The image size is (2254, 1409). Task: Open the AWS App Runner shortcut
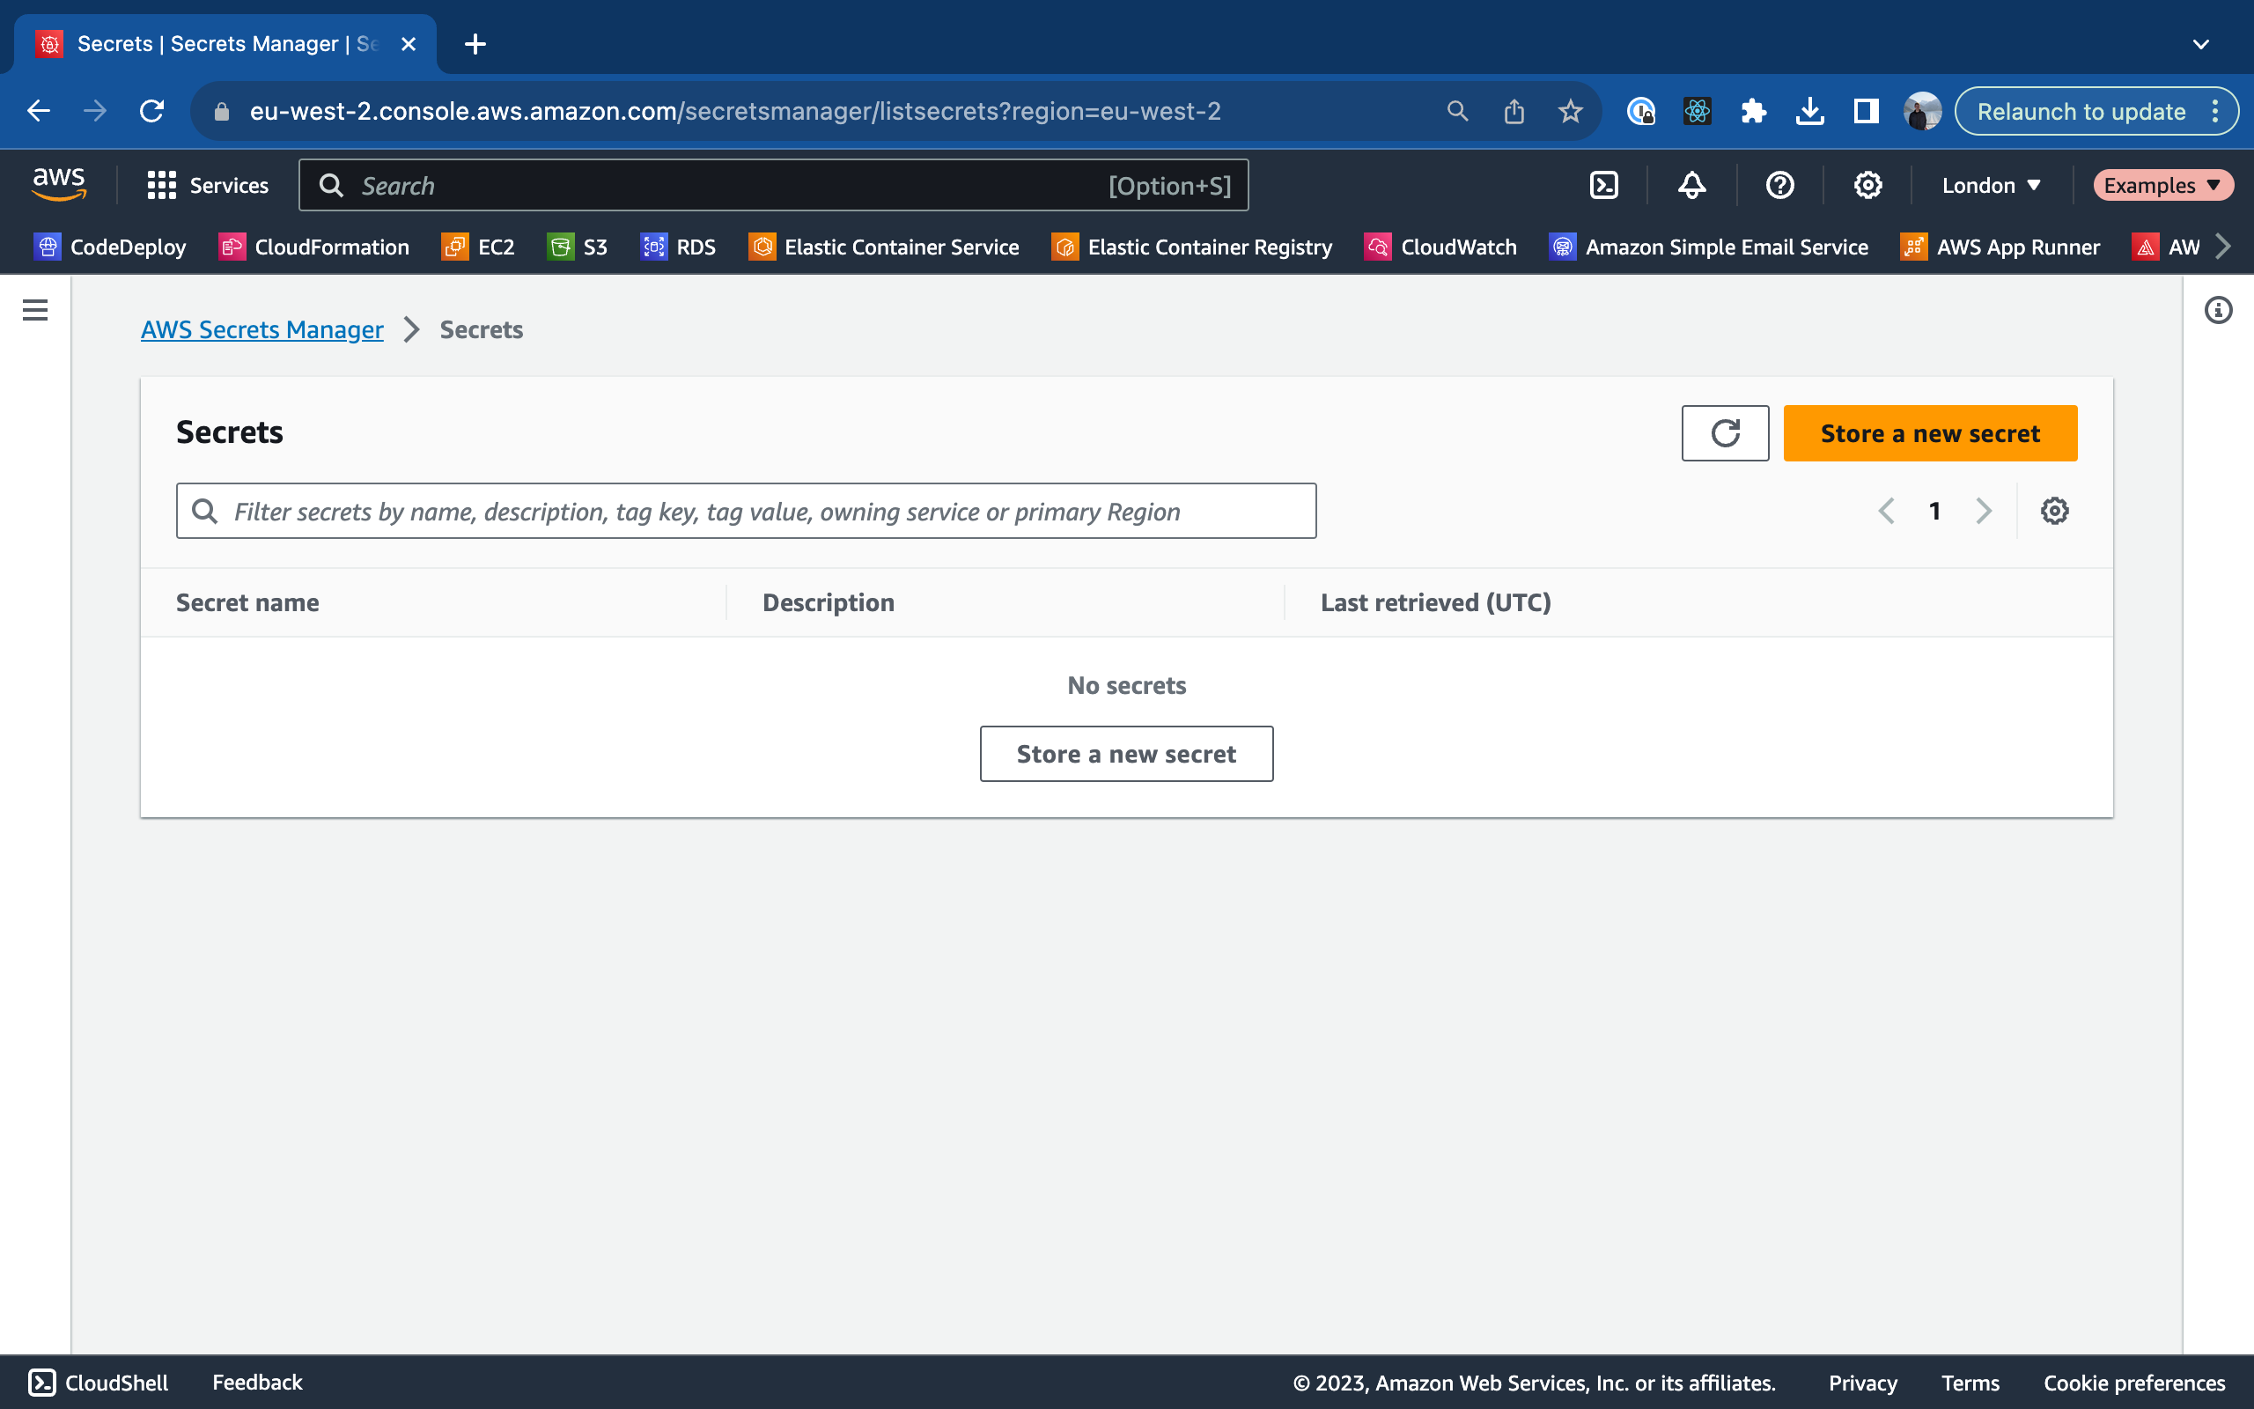click(2000, 247)
